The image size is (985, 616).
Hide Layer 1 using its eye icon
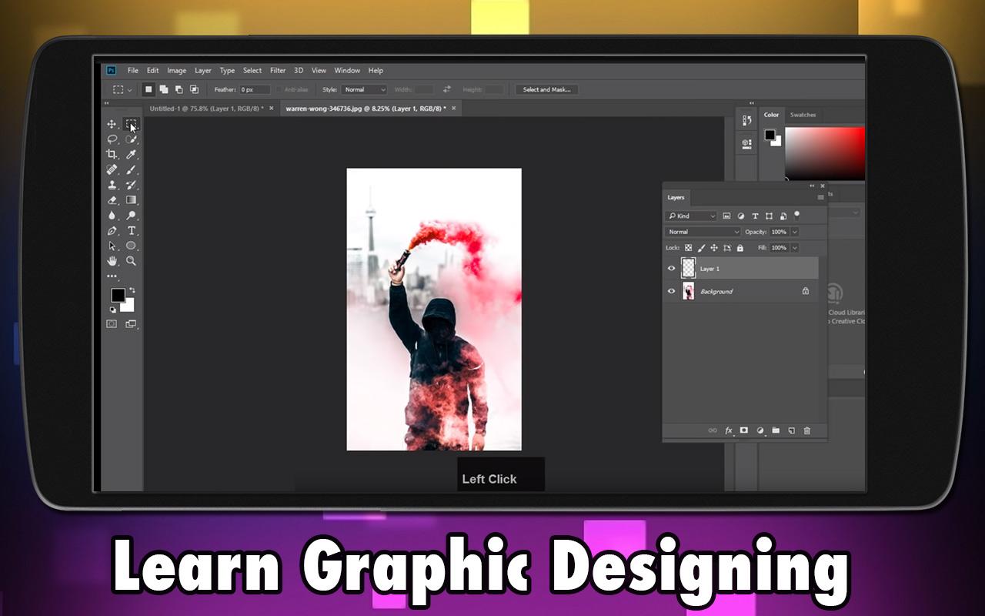point(671,269)
